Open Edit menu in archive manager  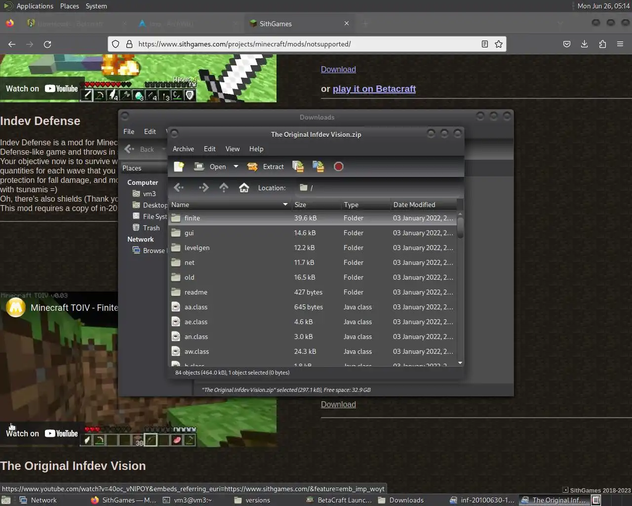click(x=210, y=149)
